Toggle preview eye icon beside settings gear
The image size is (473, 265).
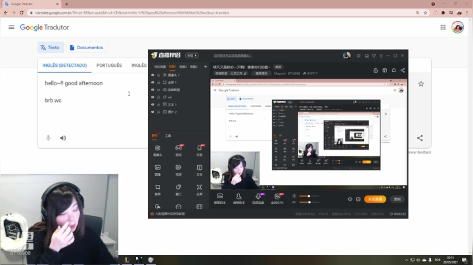350,199
